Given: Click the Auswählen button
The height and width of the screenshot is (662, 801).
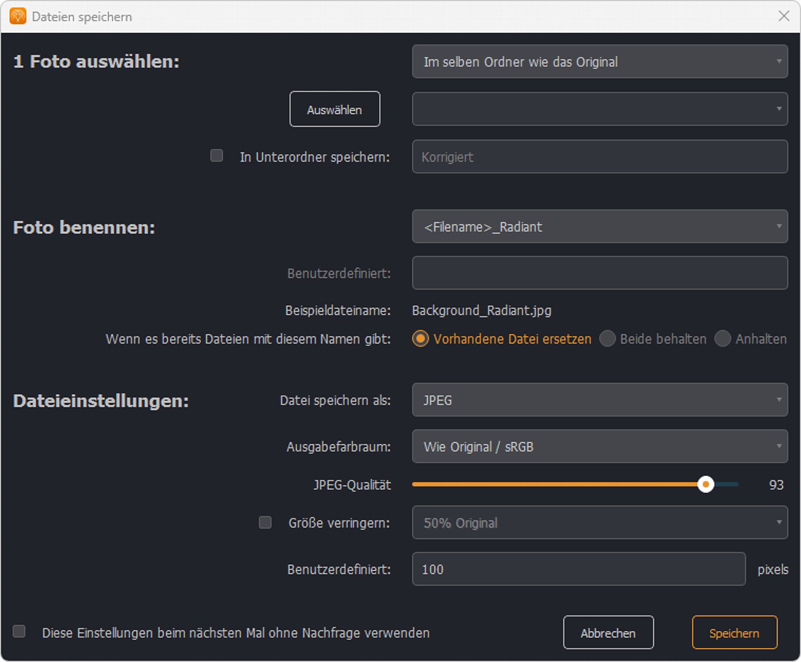Looking at the screenshot, I should pyautogui.click(x=335, y=109).
